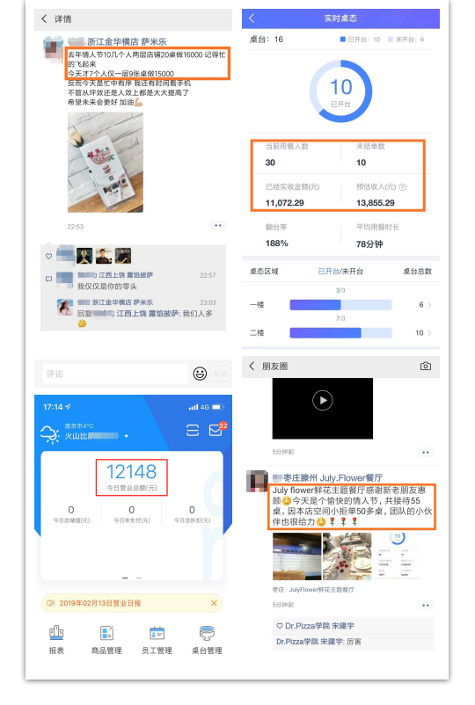Expand the 一楼 row chevron
The width and height of the screenshot is (475, 705).
coord(429,305)
